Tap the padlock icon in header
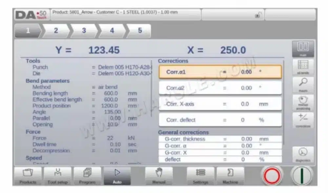This screenshot has height=193, width=328. [x=258, y=15]
